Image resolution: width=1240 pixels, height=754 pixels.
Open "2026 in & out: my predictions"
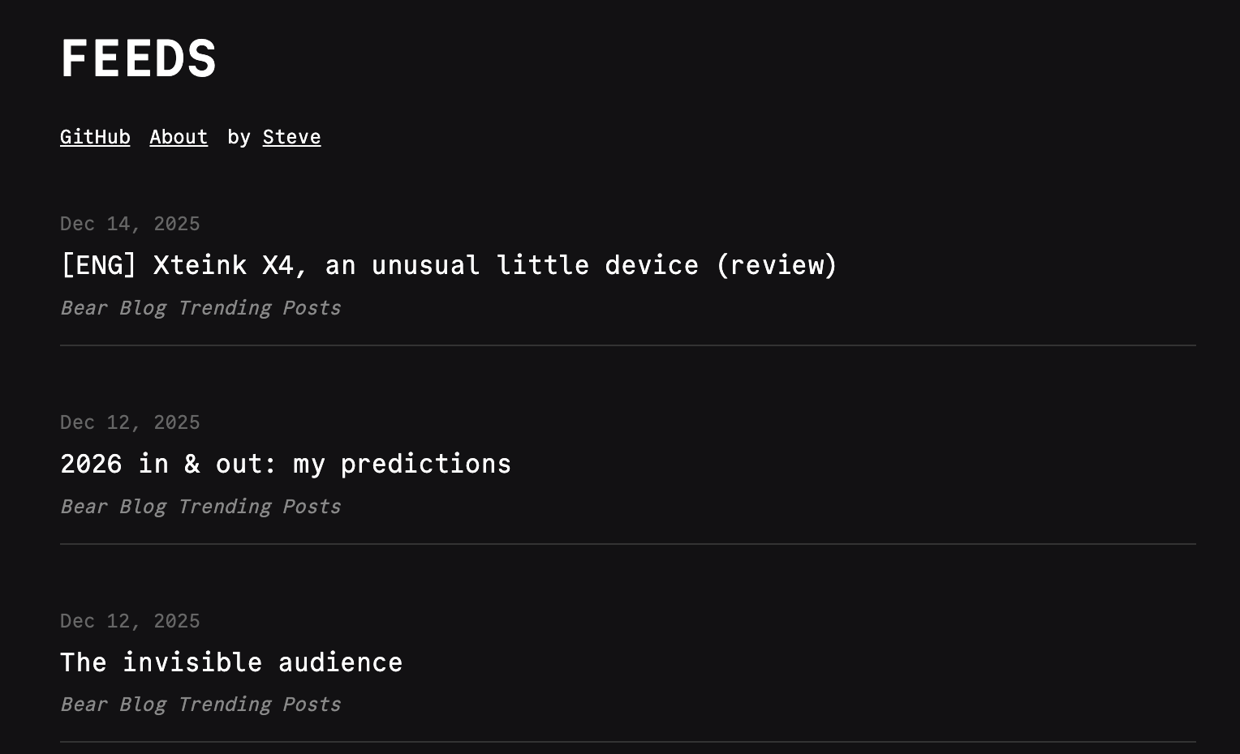[286, 464]
